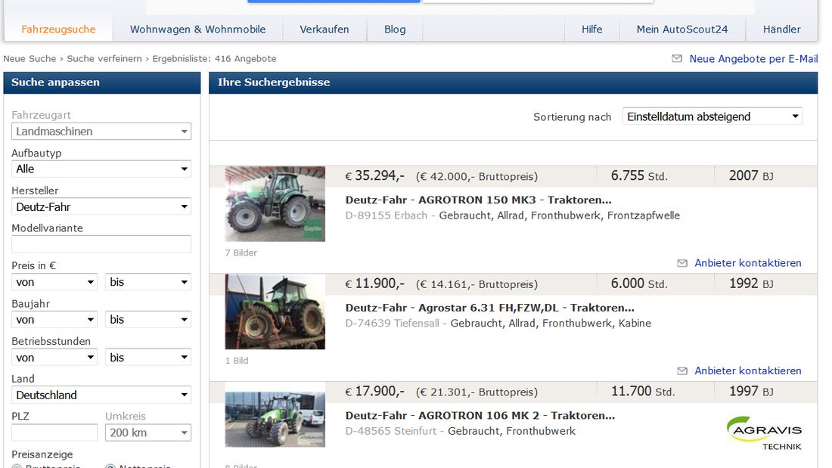Click the D-89155 Erbach location text
This screenshot has height=468, width=832.
pos(386,215)
